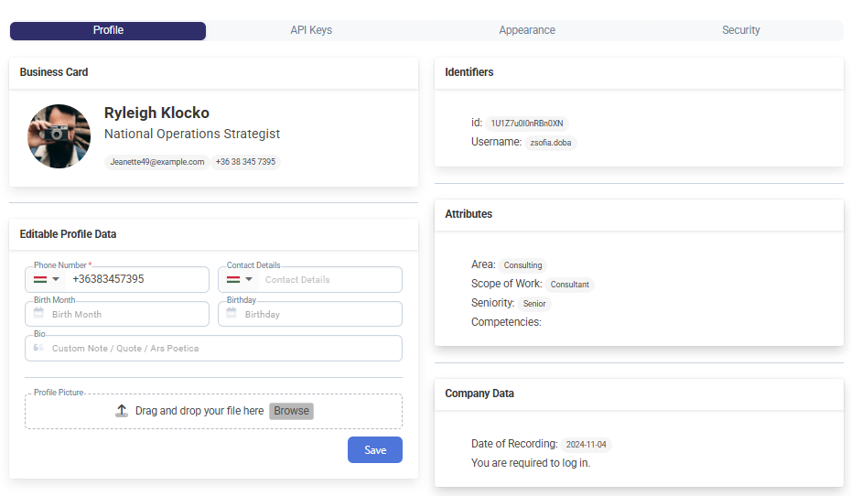Click the Ryleigh Klocko profile photo
851x496 pixels.
point(59,136)
